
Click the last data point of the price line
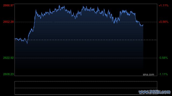tap(143, 25)
